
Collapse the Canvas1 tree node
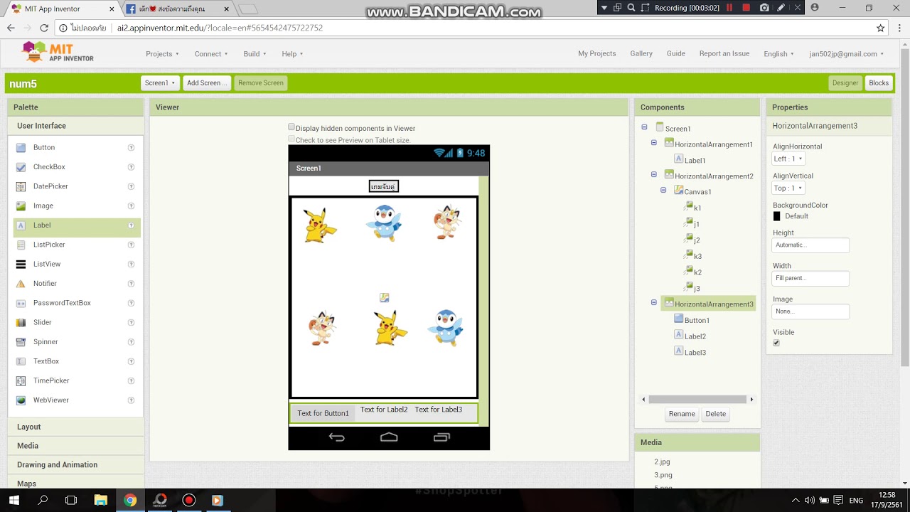[x=663, y=190]
